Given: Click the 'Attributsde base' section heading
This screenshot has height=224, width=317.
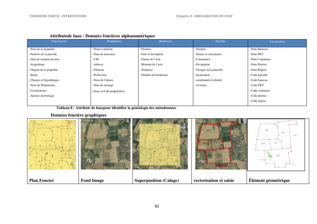Looking at the screenshot, I should [102, 36].
